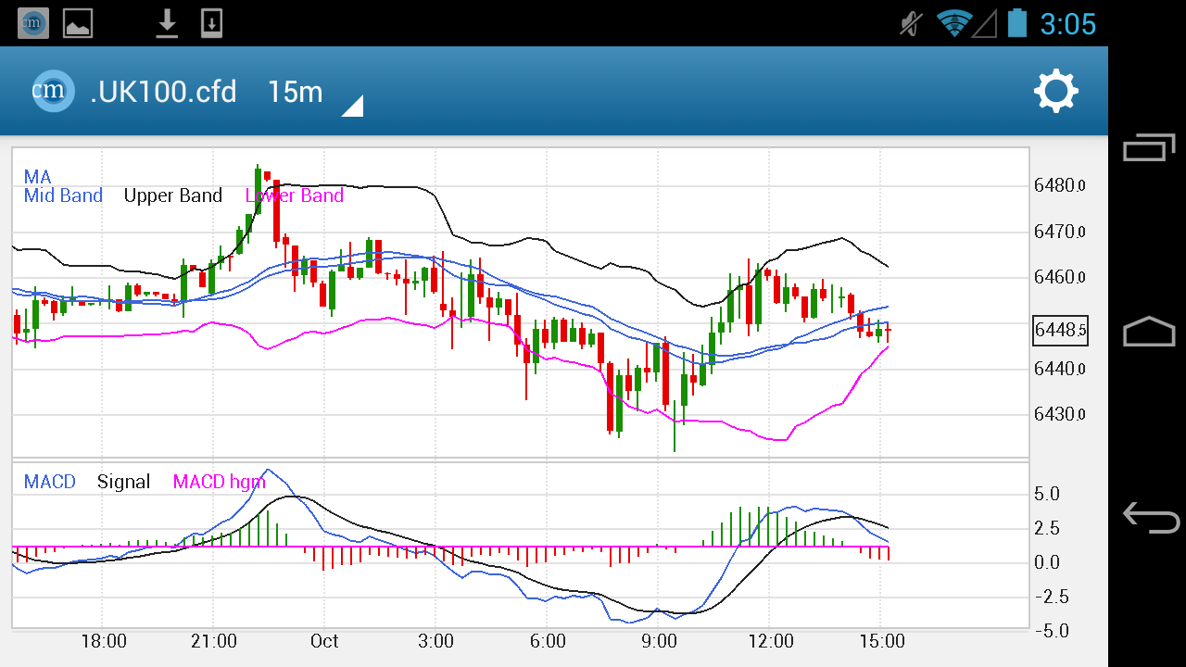Tap the 3:00 time axis label
This screenshot has width=1186, height=667.
(435, 641)
